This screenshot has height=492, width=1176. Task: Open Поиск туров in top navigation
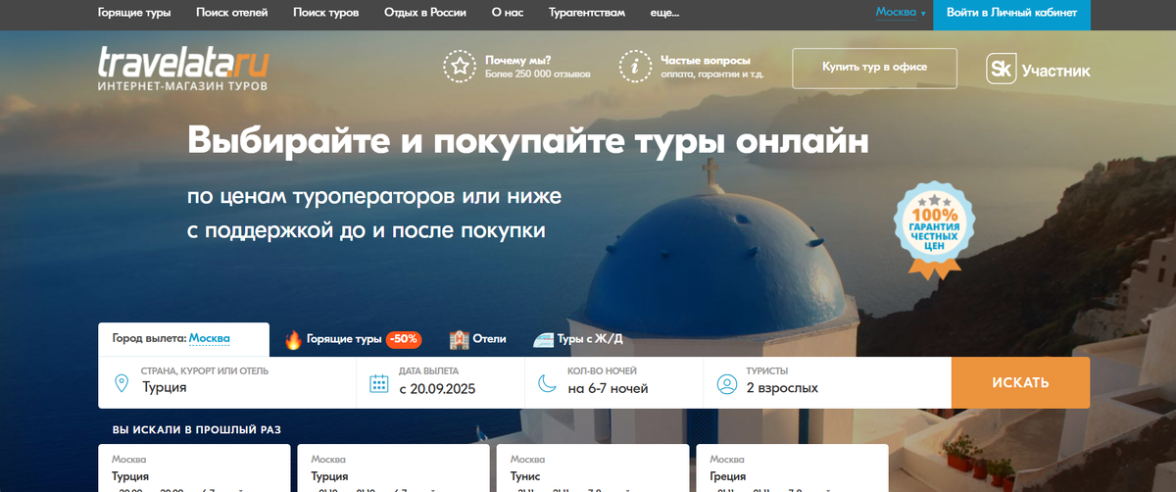[325, 14]
